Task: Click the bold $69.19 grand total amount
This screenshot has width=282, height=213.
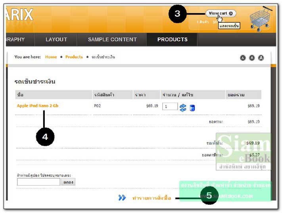Action: [x=253, y=143]
